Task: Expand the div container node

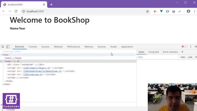Action: pyautogui.click(x=26, y=64)
